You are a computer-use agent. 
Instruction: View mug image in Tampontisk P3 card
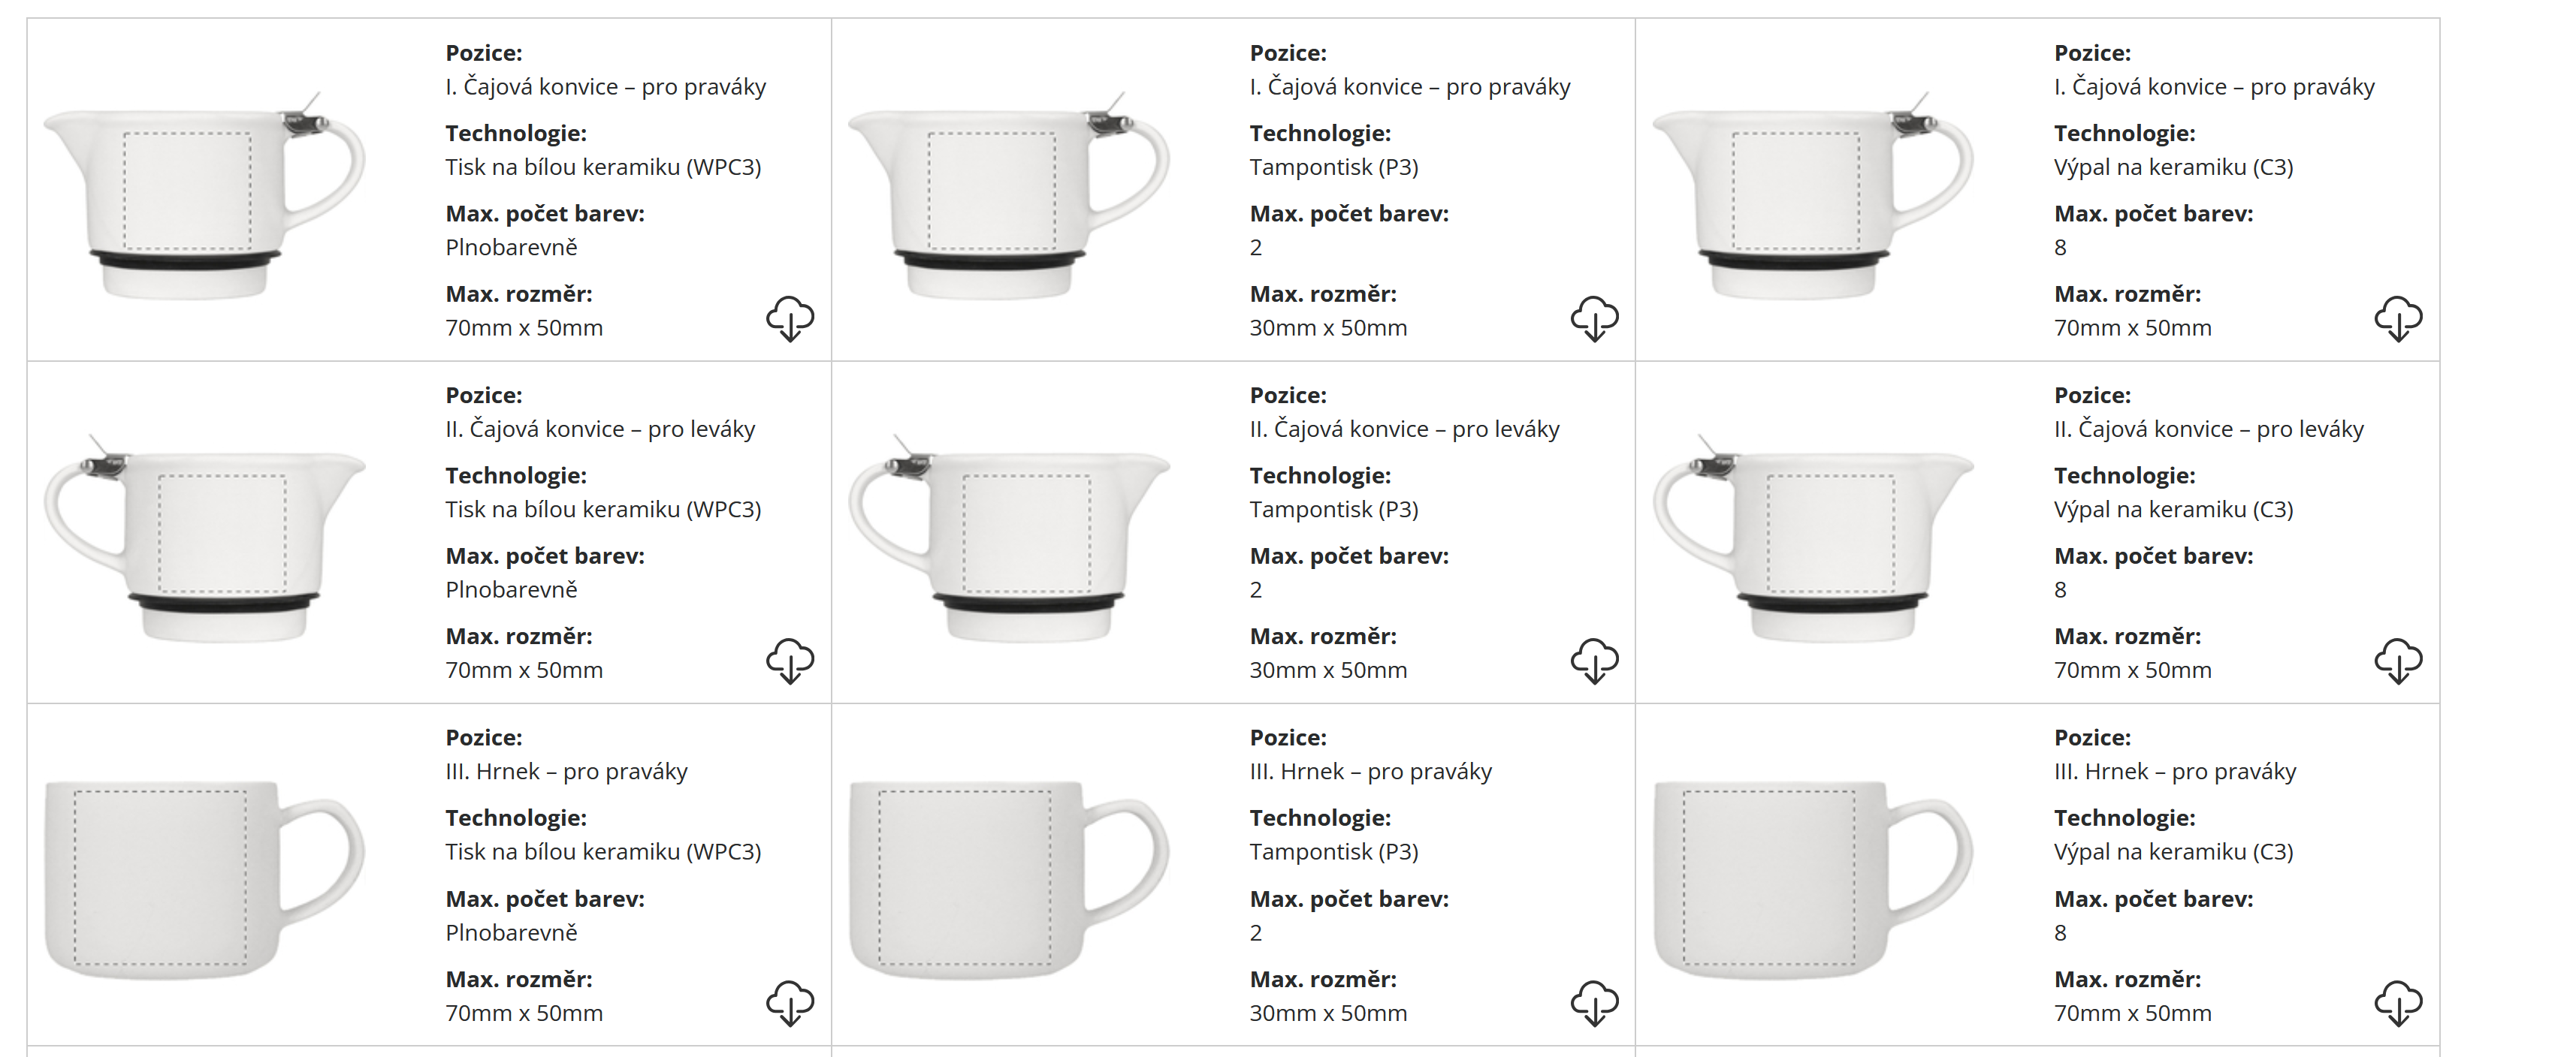[1009, 879]
